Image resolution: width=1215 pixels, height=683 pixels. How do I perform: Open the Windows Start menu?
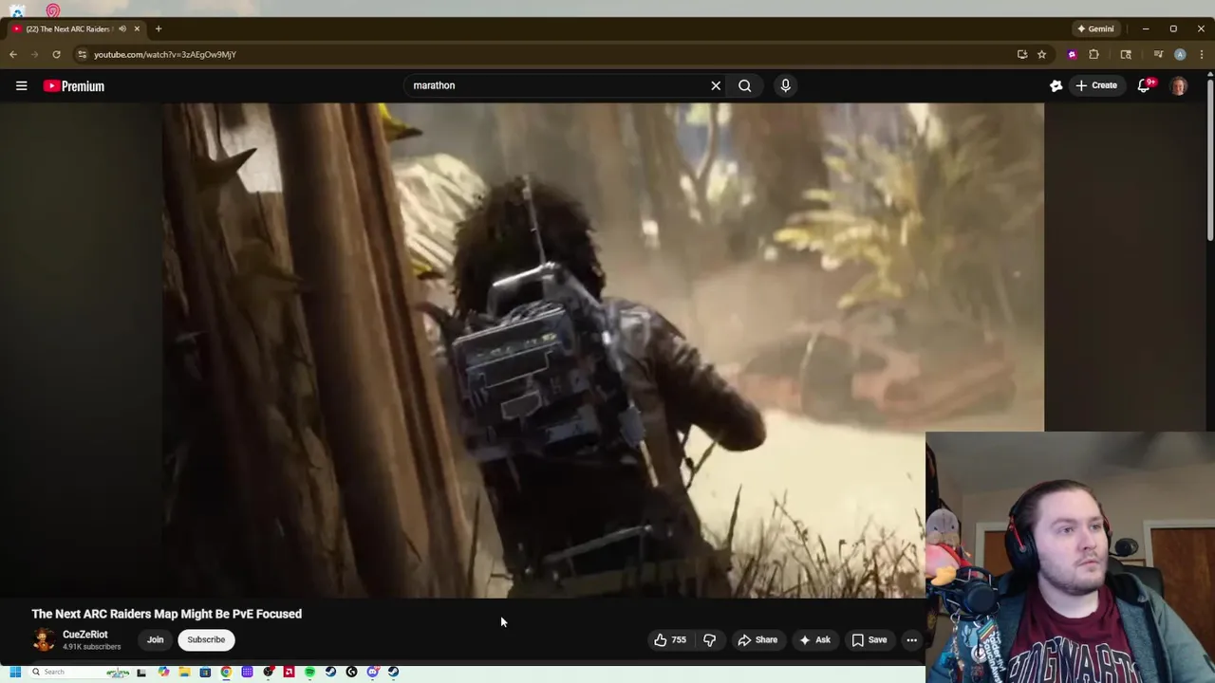click(x=15, y=672)
